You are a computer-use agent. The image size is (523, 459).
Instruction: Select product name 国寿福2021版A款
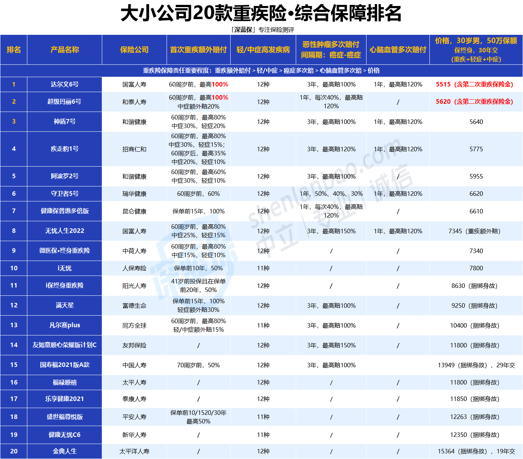pos(65,365)
